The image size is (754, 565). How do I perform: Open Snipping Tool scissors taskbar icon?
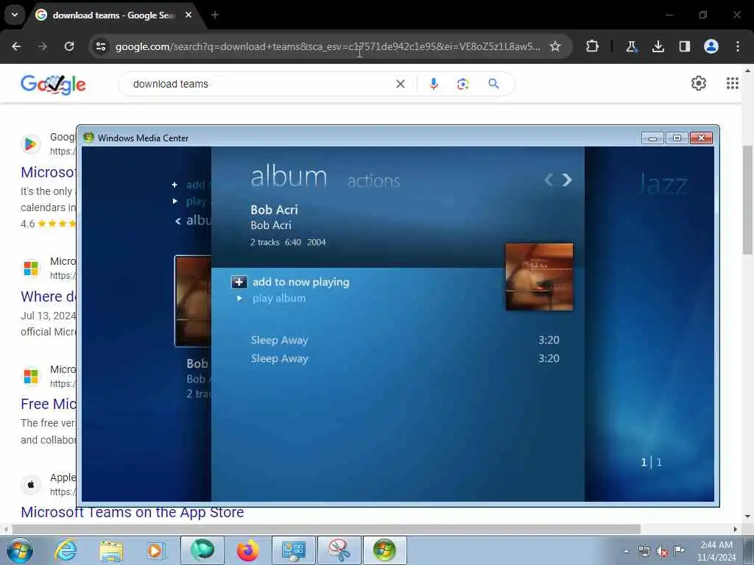(x=339, y=550)
